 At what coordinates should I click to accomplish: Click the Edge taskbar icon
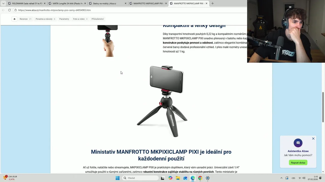coord(193,178)
